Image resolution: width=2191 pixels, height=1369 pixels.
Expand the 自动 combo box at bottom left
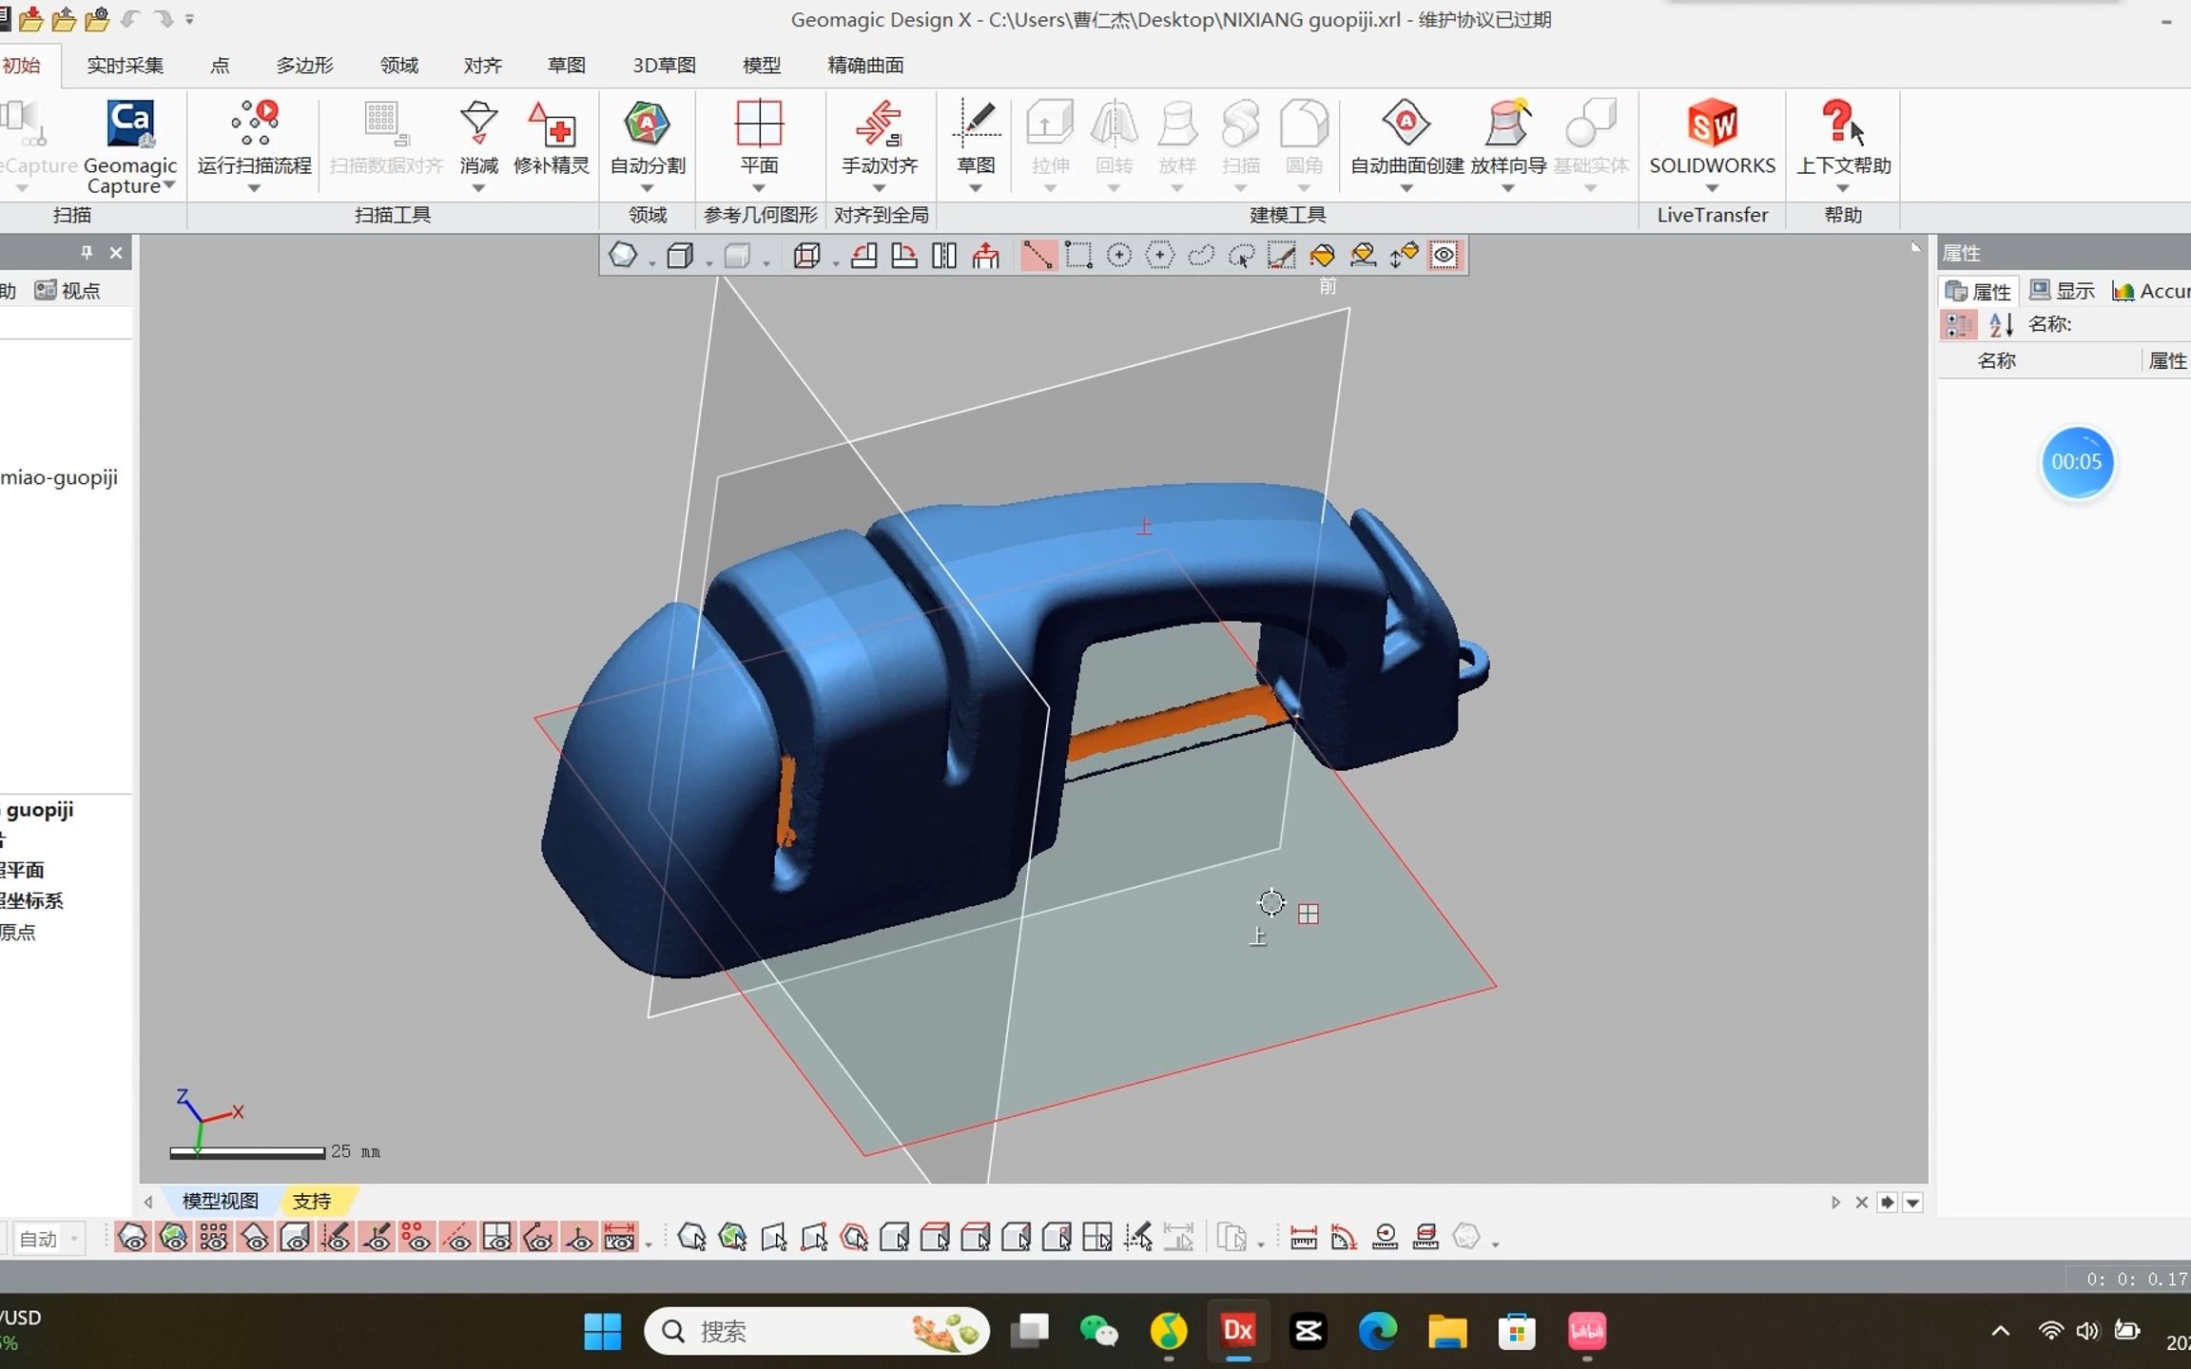(x=73, y=1238)
